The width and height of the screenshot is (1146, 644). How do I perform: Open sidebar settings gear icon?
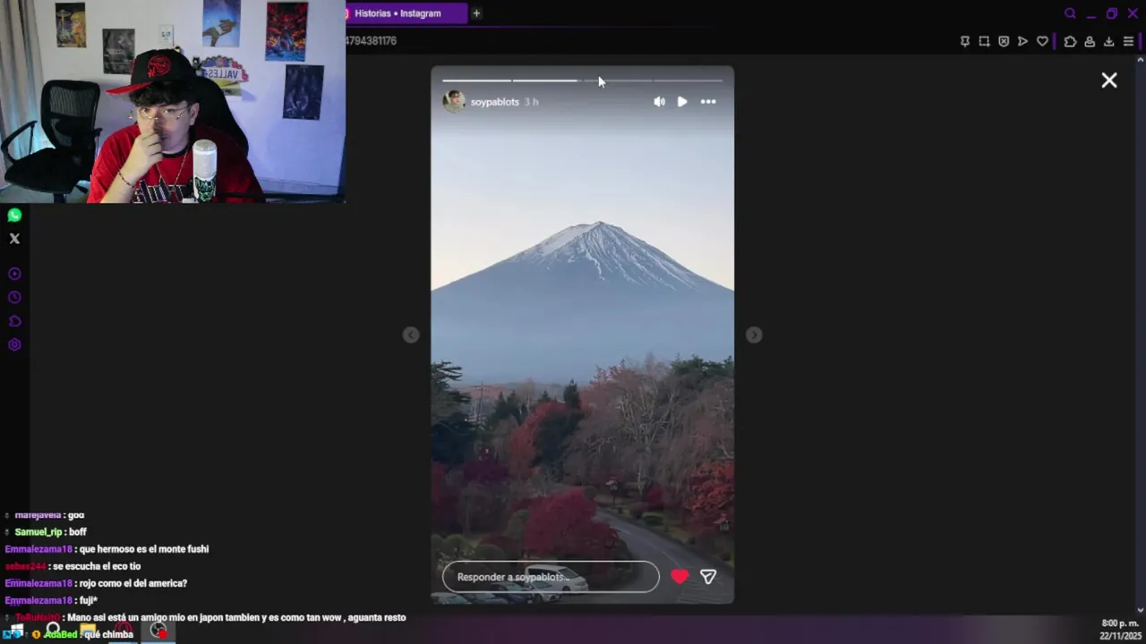[x=14, y=345]
